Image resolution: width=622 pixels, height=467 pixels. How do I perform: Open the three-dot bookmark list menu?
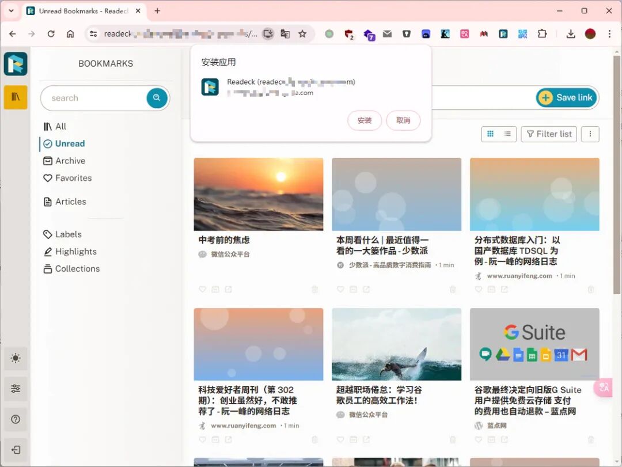pos(590,134)
